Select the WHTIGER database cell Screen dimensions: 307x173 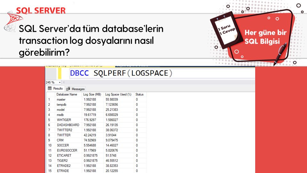click(68, 120)
